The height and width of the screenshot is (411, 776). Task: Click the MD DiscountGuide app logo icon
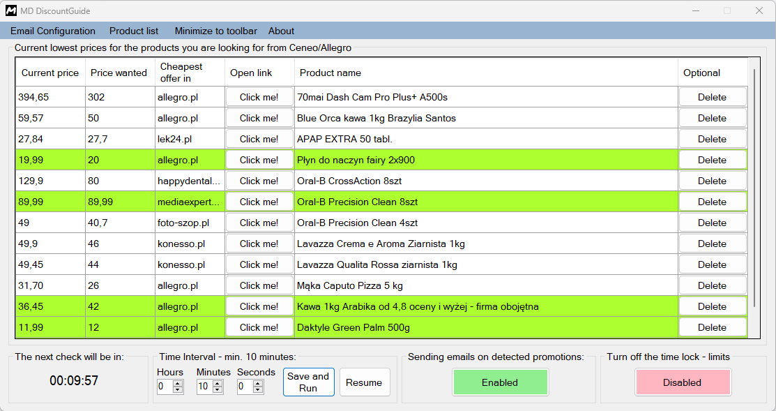coord(11,10)
